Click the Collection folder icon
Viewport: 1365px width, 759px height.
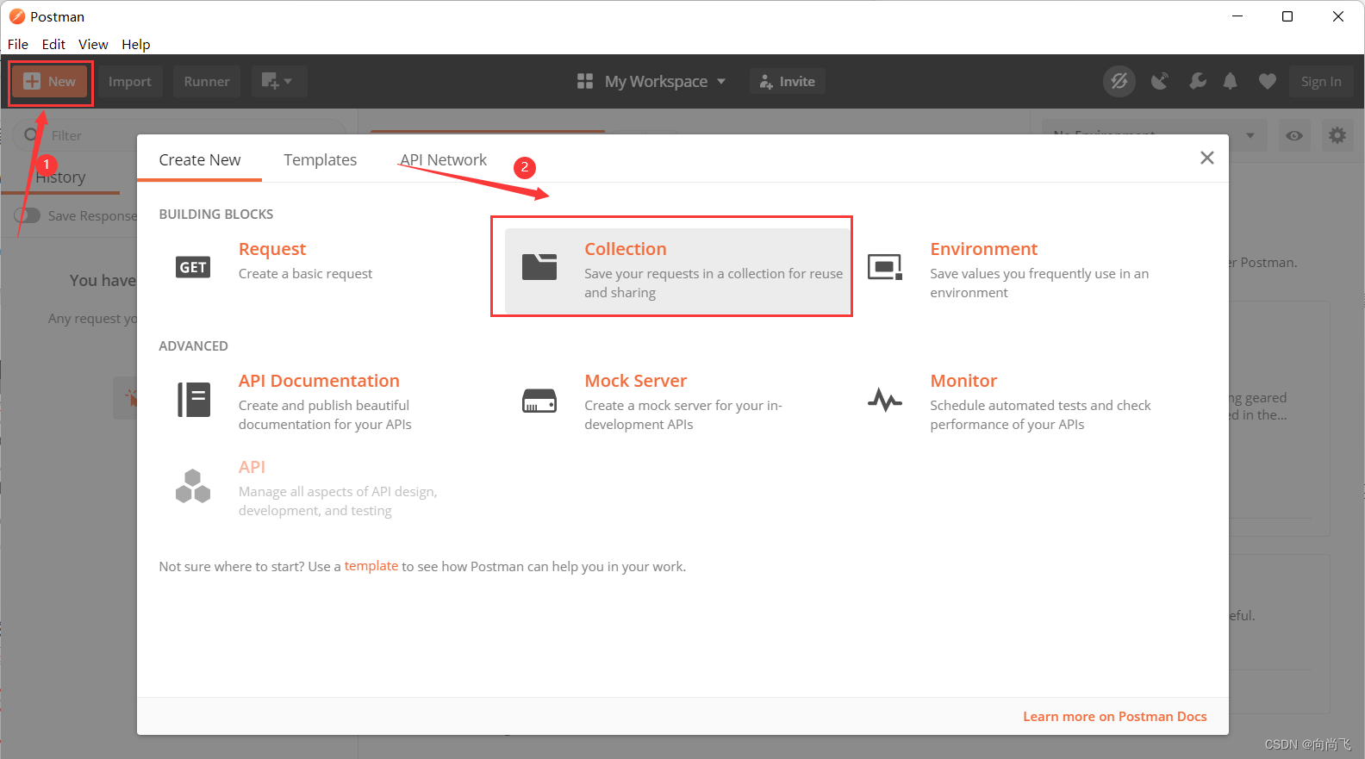click(539, 267)
